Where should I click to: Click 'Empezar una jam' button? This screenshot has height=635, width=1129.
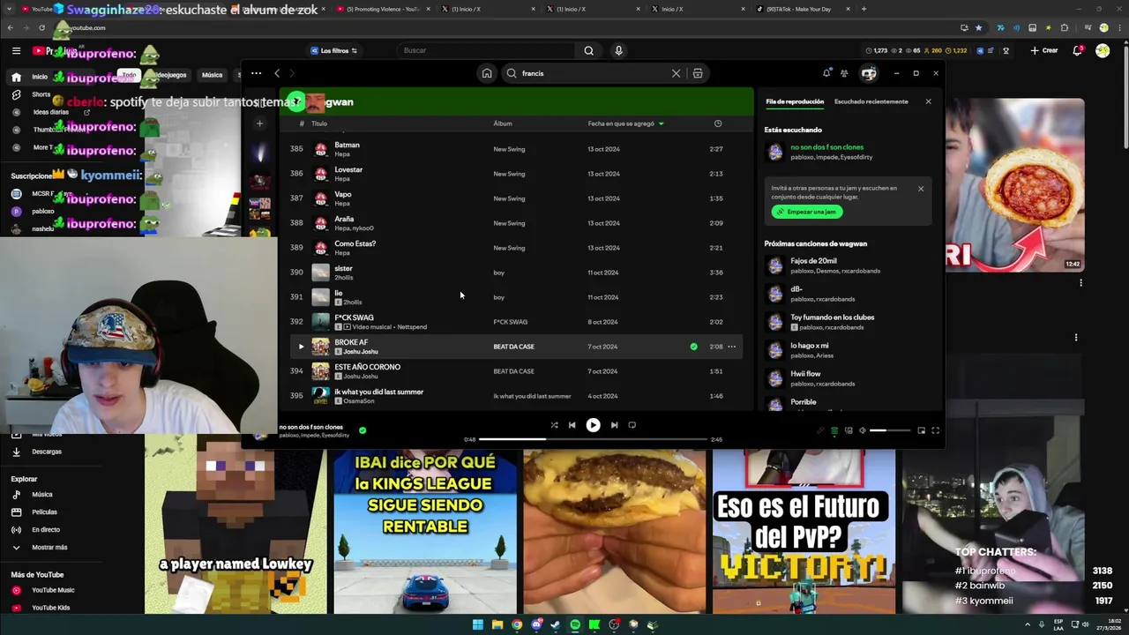[x=807, y=212]
